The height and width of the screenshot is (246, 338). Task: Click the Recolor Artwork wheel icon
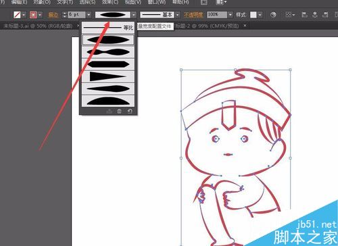pyautogui.click(x=273, y=15)
